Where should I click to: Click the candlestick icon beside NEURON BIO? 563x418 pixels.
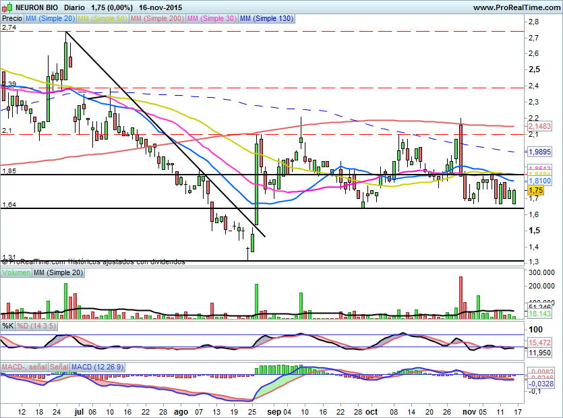pos(5,7)
